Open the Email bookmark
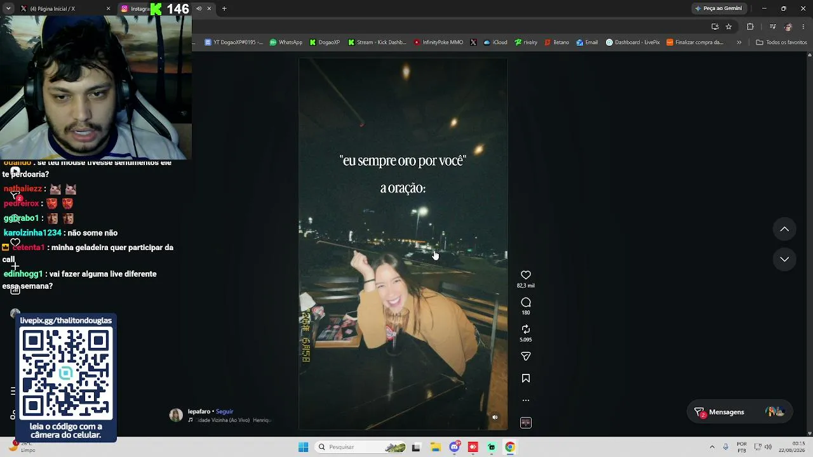The width and height of the screenshot is (813, 457). point(587,43)
